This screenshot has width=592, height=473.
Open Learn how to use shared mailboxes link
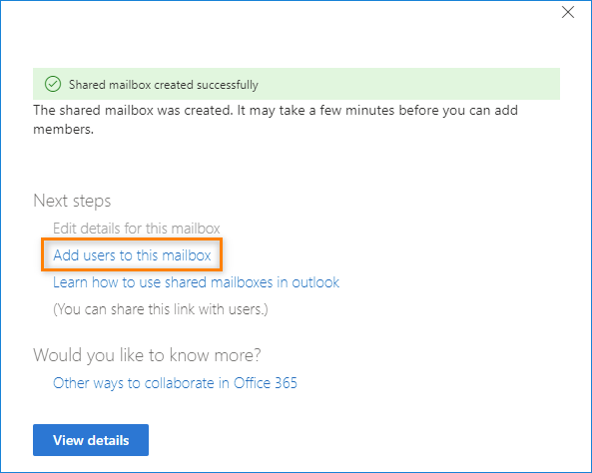(x=196, y=282)
